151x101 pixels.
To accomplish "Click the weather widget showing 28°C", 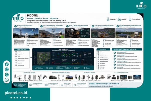I will (x=87, y=55).
